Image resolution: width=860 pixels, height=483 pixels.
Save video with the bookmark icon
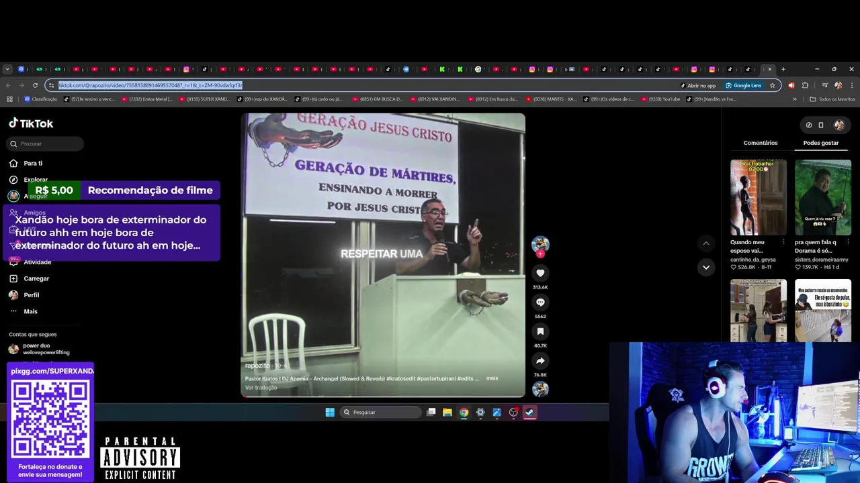click(x=540, y=331)
